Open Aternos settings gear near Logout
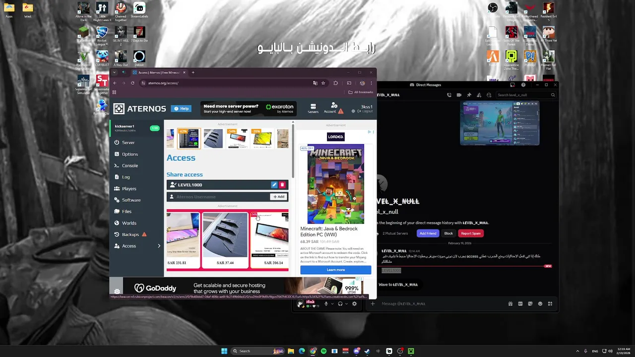 click(x=353, y=112)
